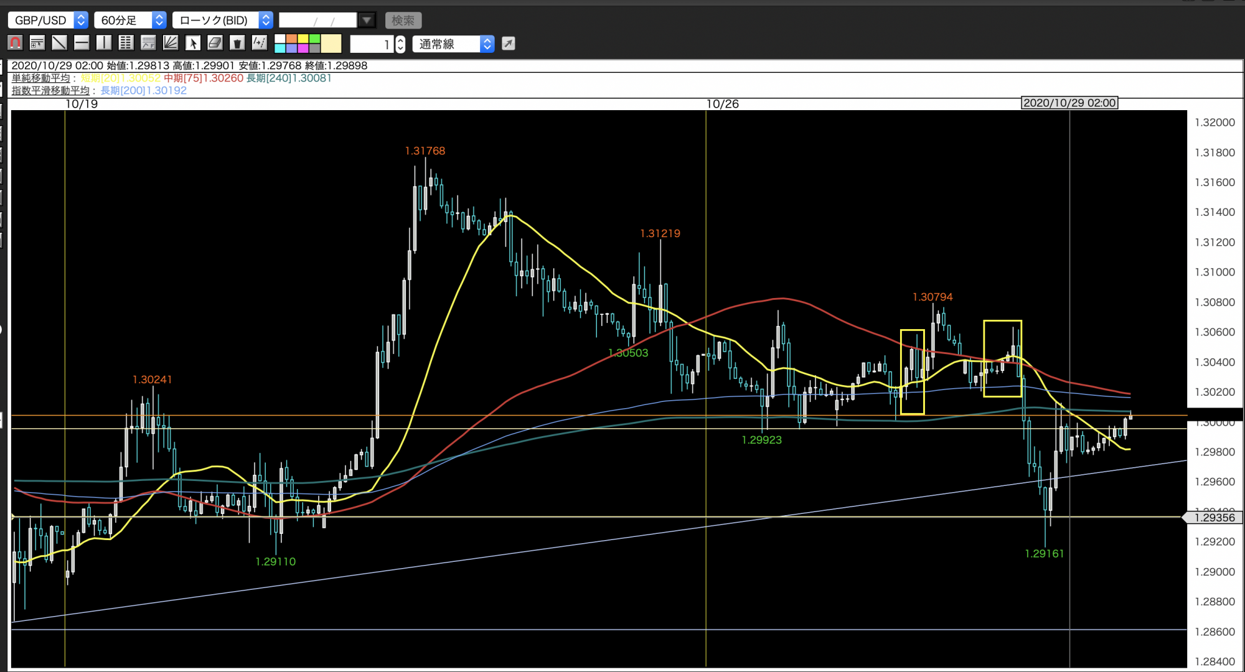Click the 10/19 date label
This screenshot has height=672, width=1245.
(x=82, y=104)
